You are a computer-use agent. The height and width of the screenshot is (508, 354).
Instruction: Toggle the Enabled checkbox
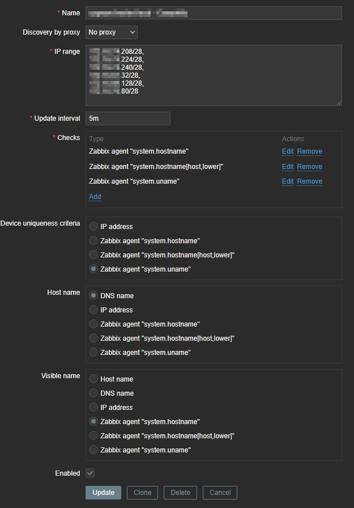click(x=90, y=473)
